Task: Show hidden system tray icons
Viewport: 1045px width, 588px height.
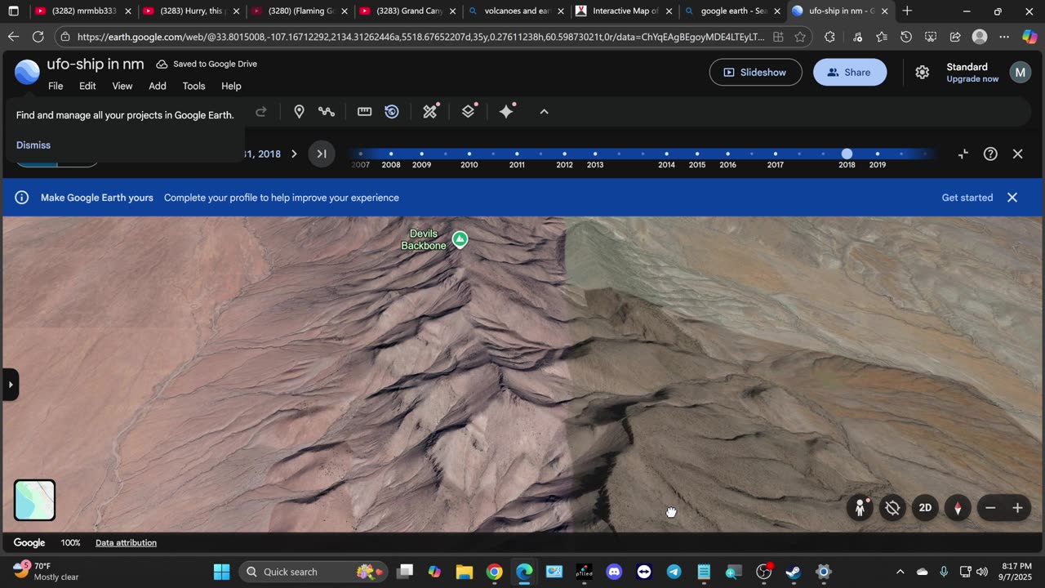Action: point(900,572)
